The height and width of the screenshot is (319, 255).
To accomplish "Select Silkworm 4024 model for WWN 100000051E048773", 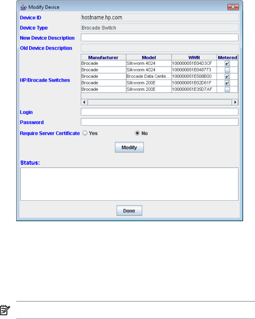I will pyautogui.click(x=149, y=70).
